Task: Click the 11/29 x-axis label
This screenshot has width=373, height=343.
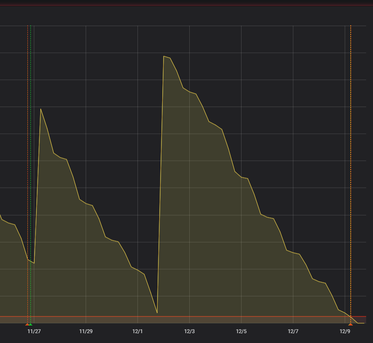Action: click(86, 331)
